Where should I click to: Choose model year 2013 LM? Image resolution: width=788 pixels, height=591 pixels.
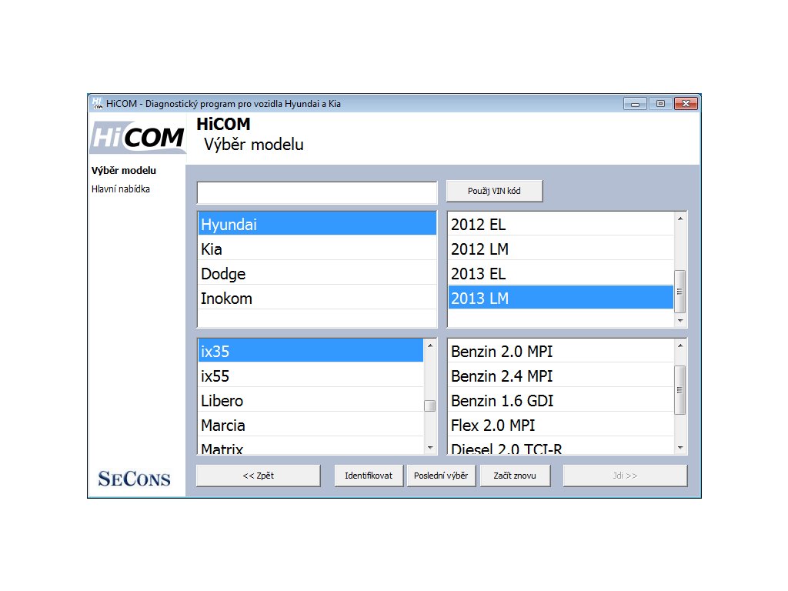coord(561,298)
